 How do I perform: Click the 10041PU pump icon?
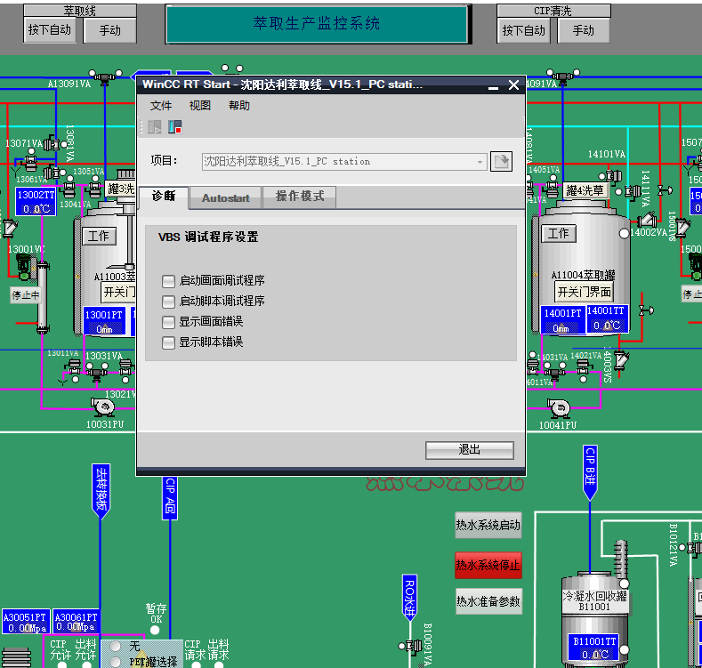[559, 407]
